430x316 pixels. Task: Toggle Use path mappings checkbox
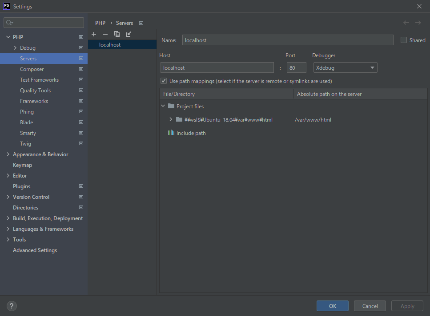[164, 81]
